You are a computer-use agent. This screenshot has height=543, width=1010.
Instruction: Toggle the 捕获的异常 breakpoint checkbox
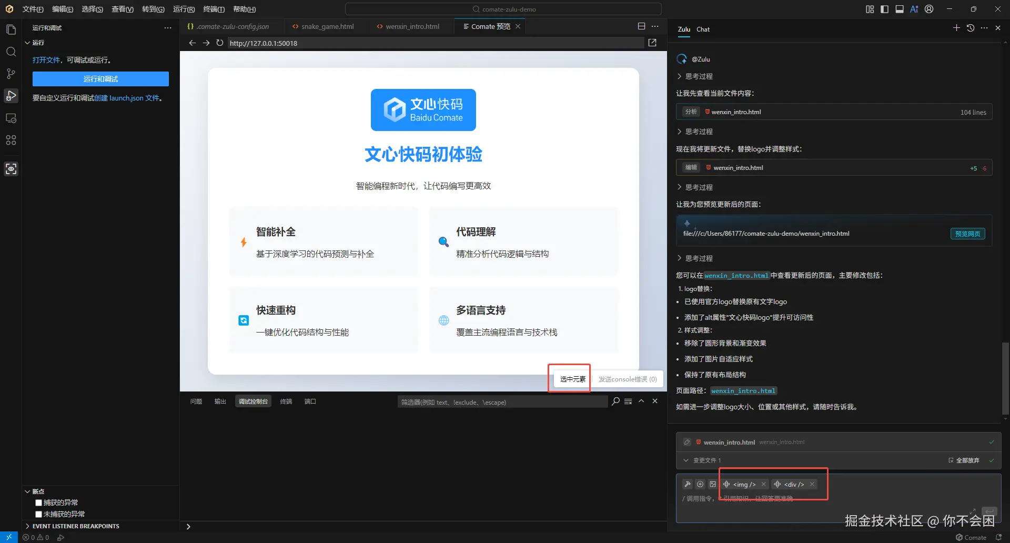[38, 502]
